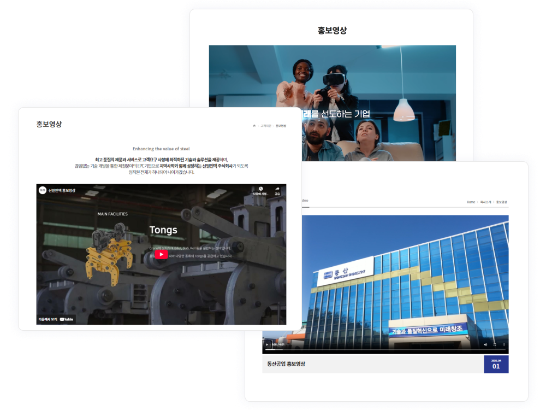Play the YouTube video with red button
This screenshot has height=410, width=546.
(161, 254)
